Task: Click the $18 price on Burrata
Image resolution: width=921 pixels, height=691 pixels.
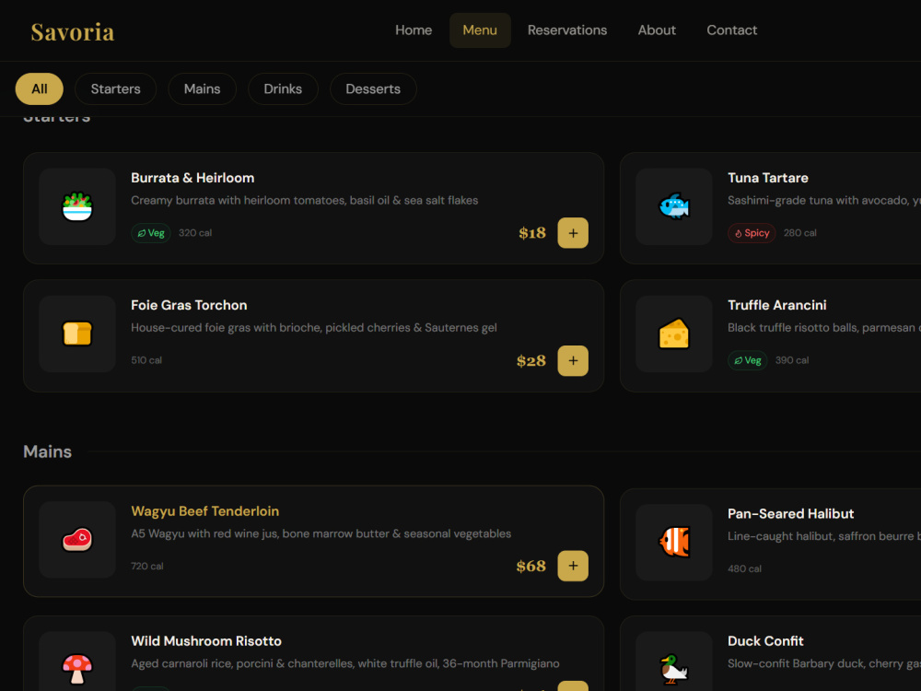Action: (x=532, y=233)
